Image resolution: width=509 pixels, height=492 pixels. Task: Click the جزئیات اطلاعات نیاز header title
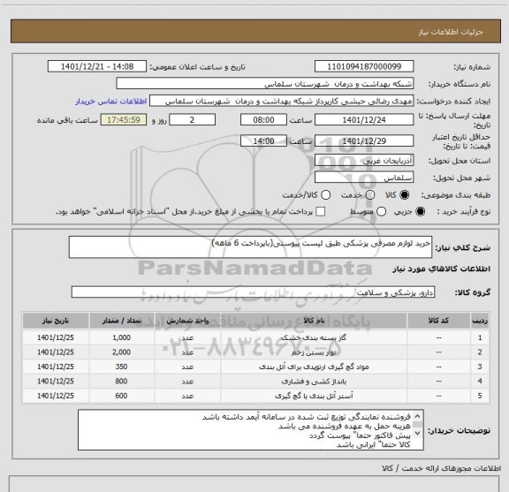coord(451,32)
